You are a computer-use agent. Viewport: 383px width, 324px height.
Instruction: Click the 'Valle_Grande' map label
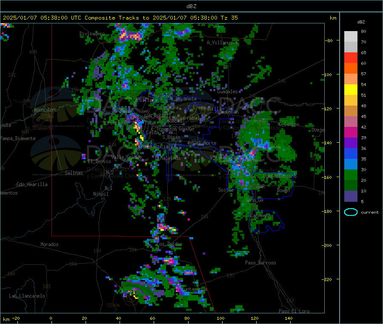tap(126, 157)
